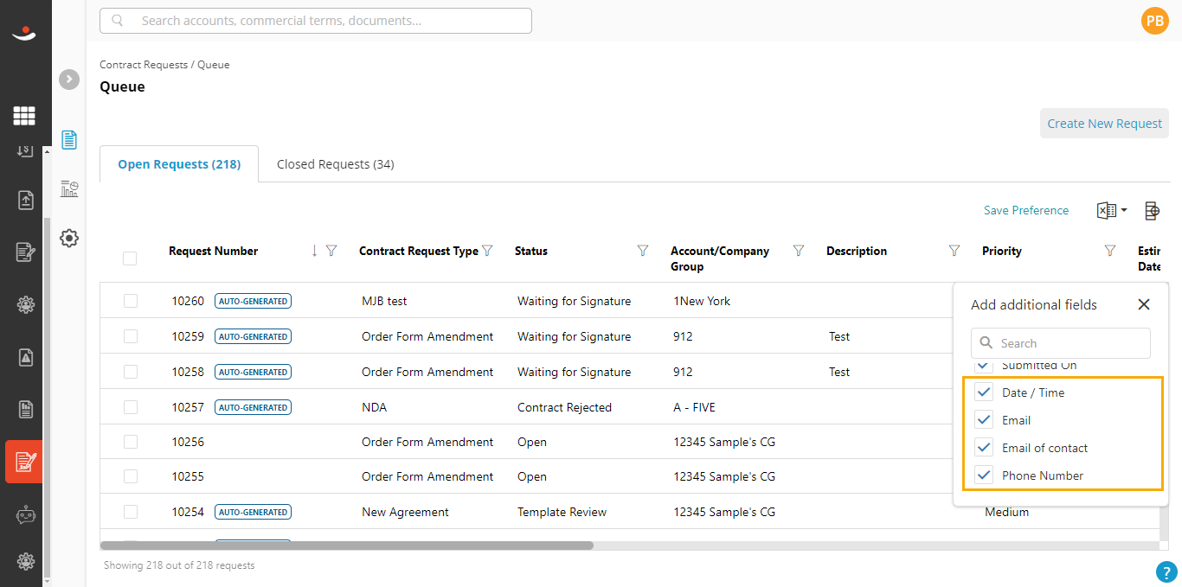Image resolution: width=1182 pixels, height=587 pixels.
Task: Click the table horizontal scrollbar
Action: tap(347, 546)
